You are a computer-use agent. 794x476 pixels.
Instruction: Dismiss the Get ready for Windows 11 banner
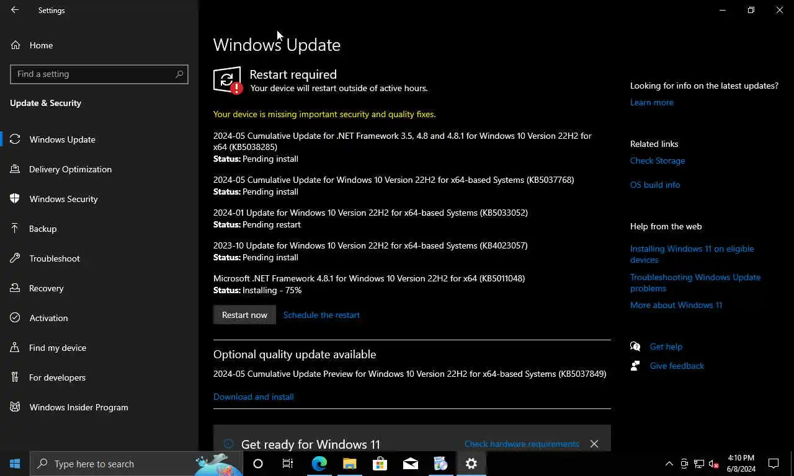point(594,444)
